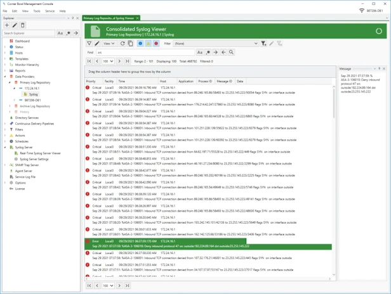Open the Tools menu
This screenshot has height=294, width=391.
pyautogui.click(x=37, y=11)
